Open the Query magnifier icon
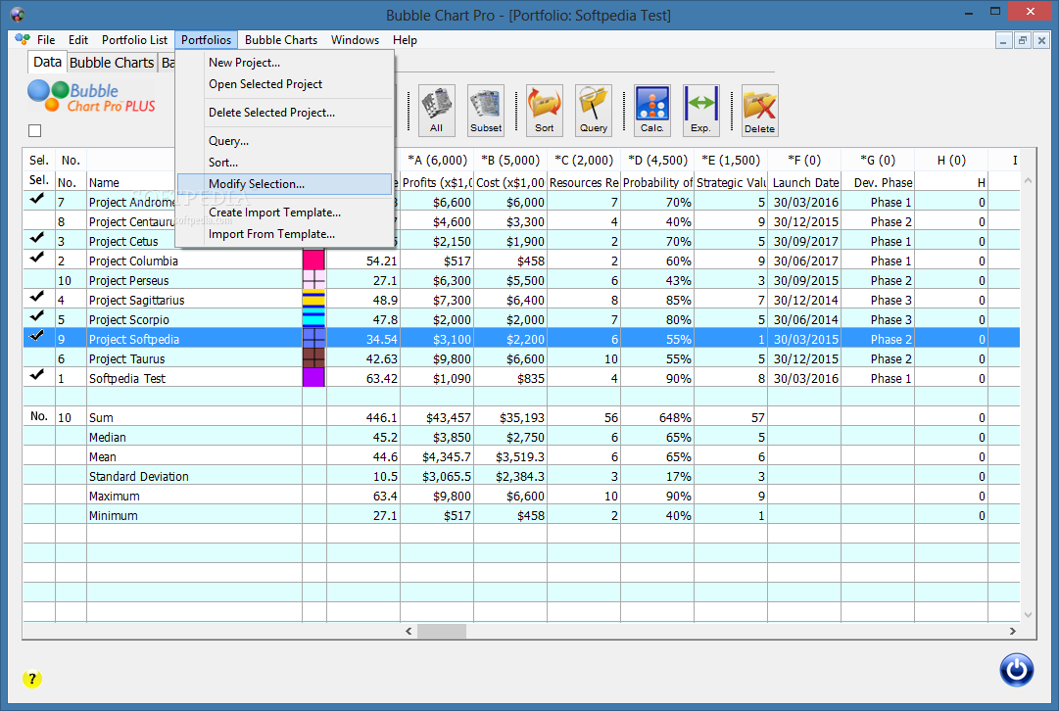This screenshot has width=1059, height=711. coord(593,110)
